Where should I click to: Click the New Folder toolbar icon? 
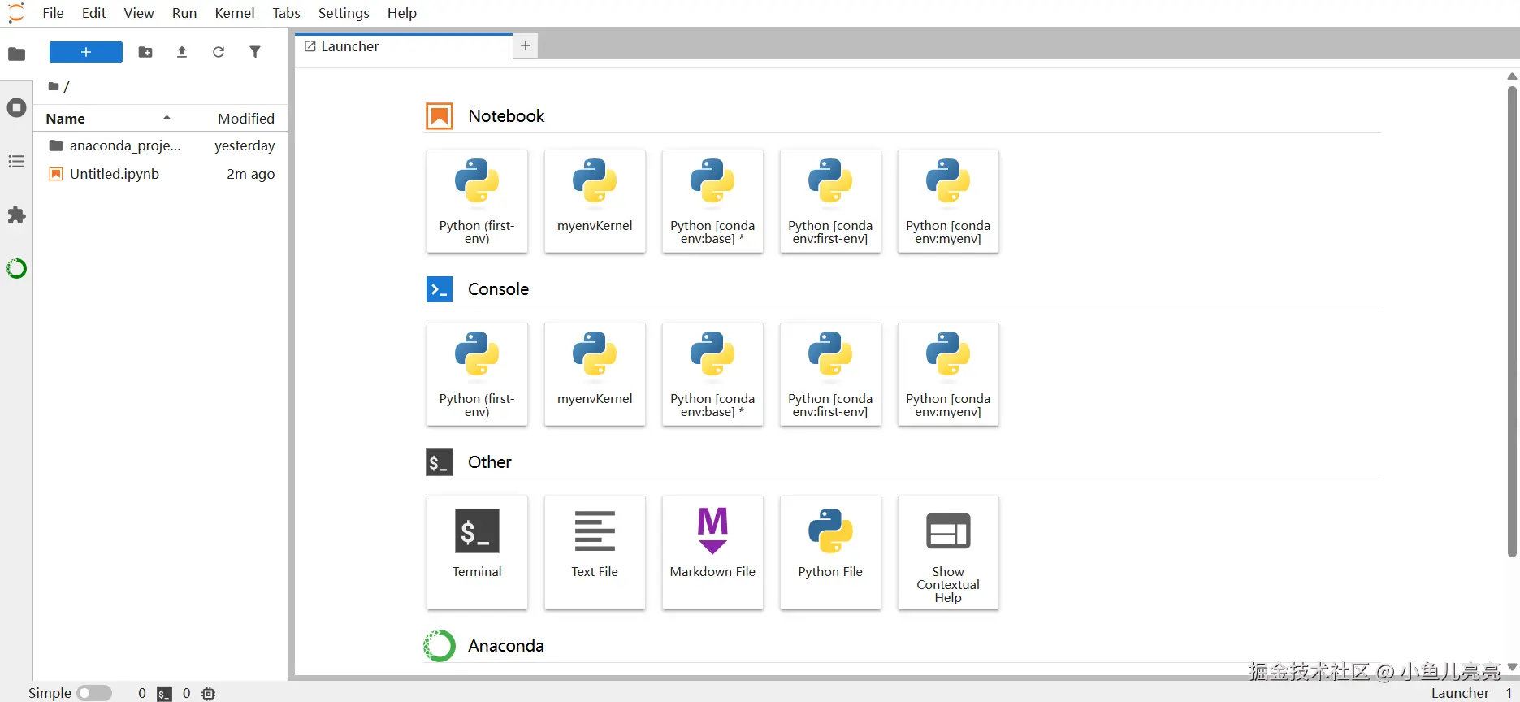tap(145, 52)
